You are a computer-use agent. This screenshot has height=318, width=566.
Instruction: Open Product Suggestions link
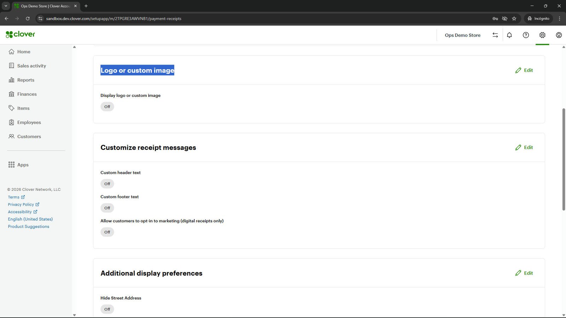click(29, 226)
